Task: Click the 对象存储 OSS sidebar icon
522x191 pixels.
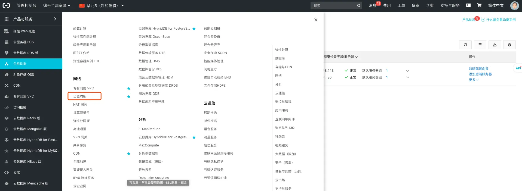Action: pyautogui.click(x=7, y=75)
